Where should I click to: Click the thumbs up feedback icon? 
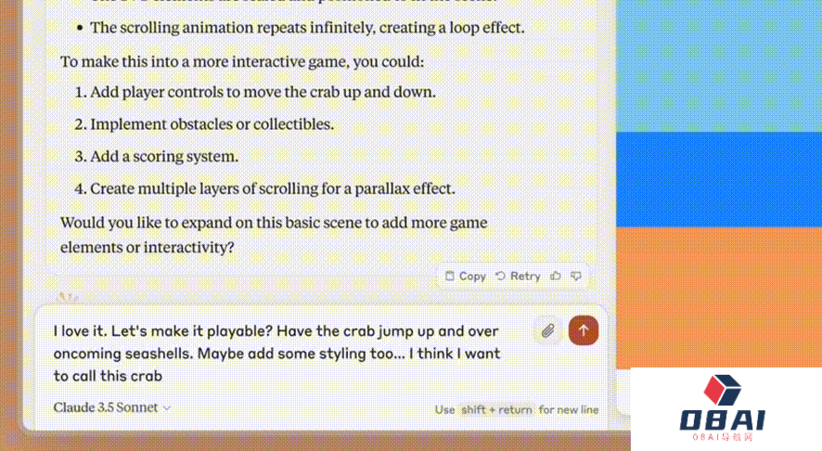pyautogui.click(x=556, y=276)
